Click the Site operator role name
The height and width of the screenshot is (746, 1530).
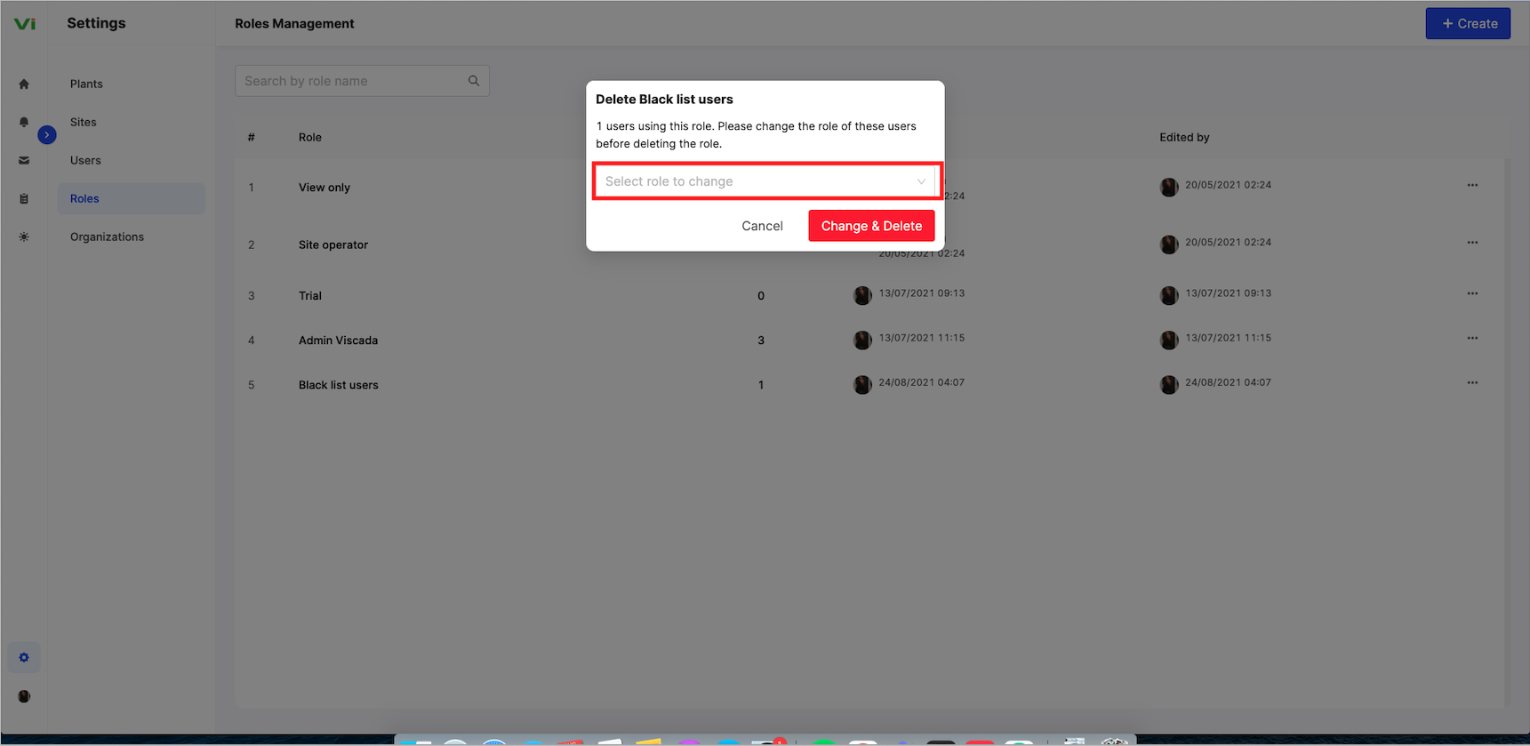(333, 245)
